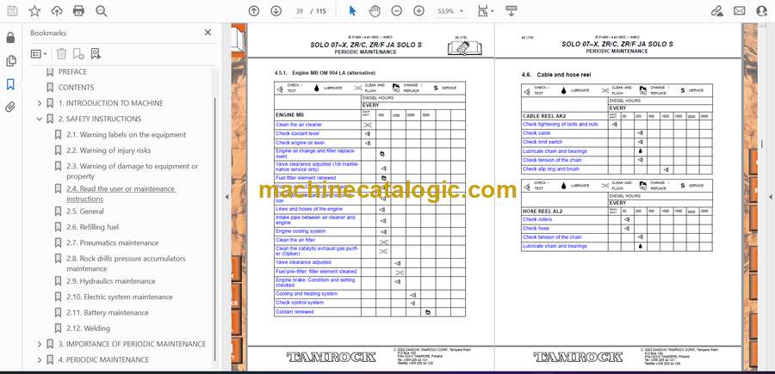
Task: Open 2.4. Read the user or maintenance instructions
Action: (x=121, y=194)
